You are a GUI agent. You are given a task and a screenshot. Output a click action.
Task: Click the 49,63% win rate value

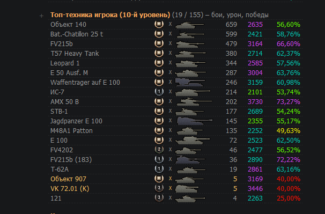(289, 131)
